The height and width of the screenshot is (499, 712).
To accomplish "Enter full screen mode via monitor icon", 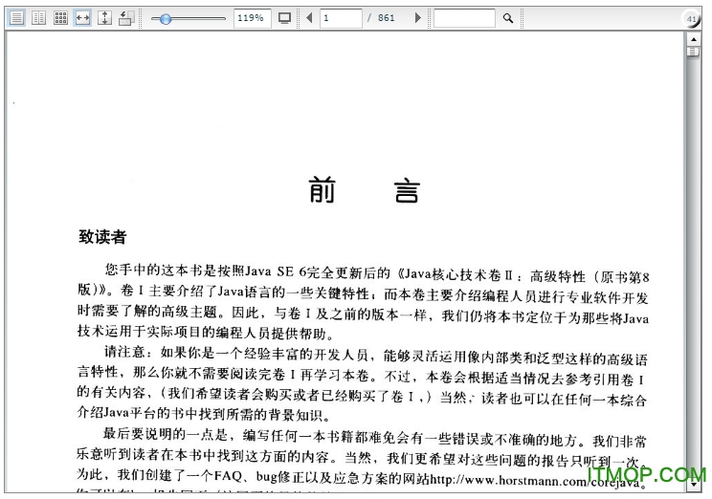I will [x=285, y=18].
